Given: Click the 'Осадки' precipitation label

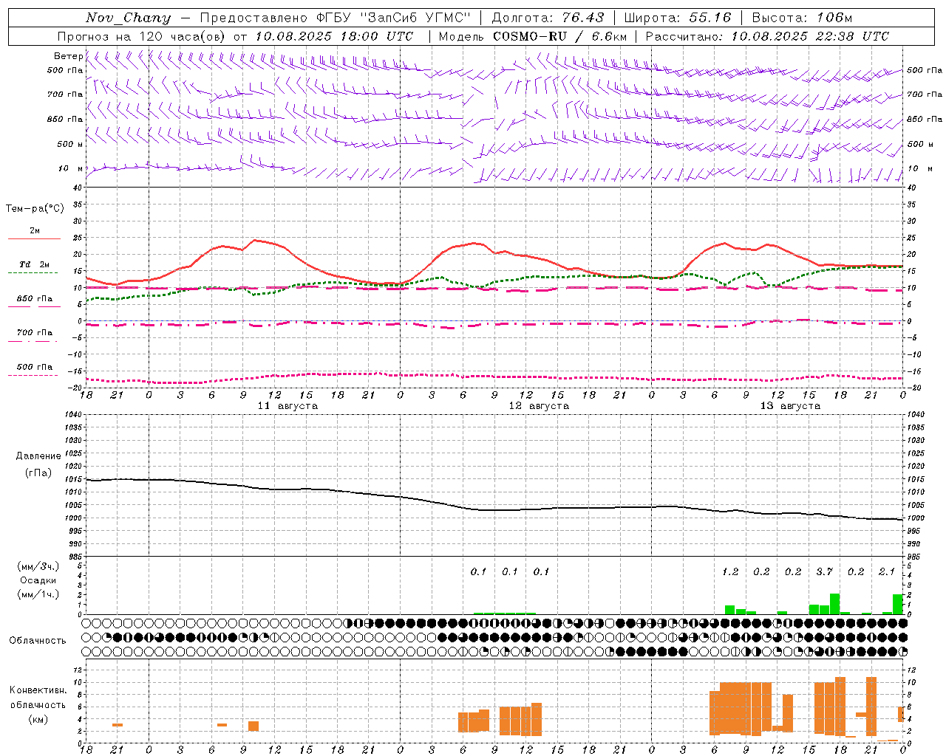Looking at the screenshot, I should tap(38, 580).
